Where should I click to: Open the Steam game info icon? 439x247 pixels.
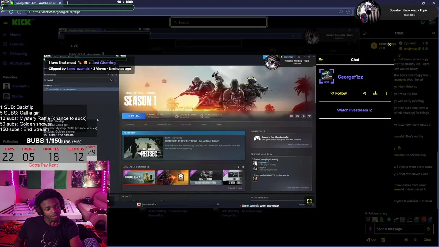303,116
